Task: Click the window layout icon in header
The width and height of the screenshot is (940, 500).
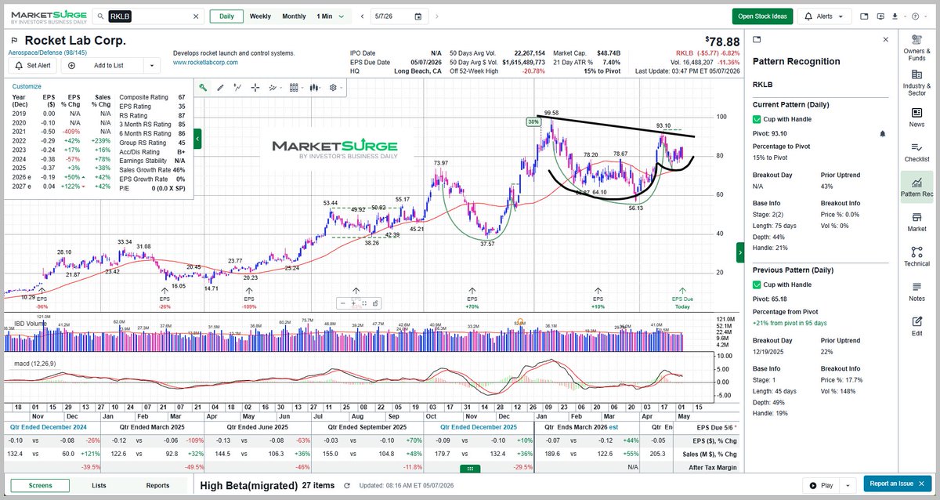Action: point(864,16)
